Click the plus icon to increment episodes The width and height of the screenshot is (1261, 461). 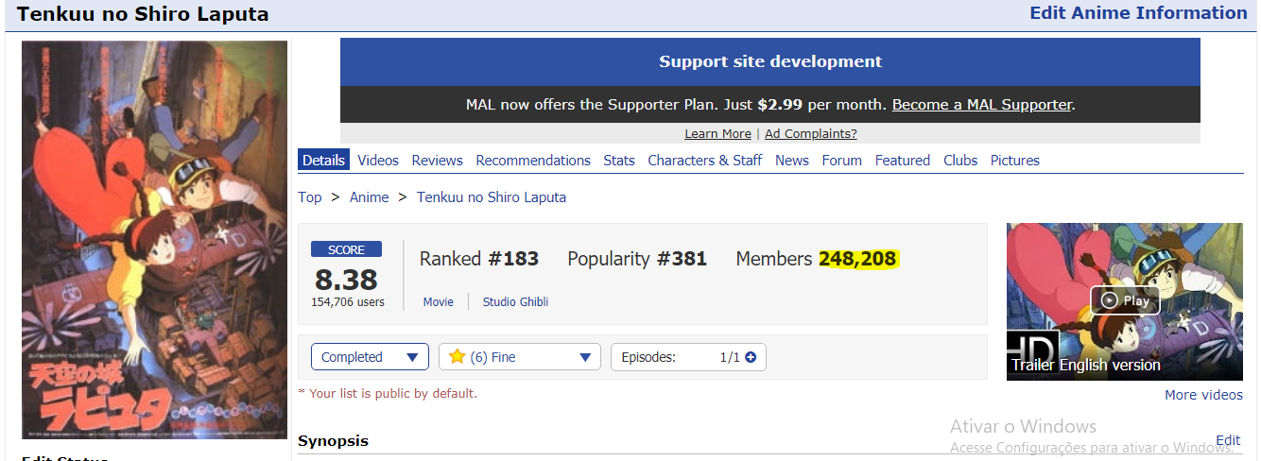(751, 357)
